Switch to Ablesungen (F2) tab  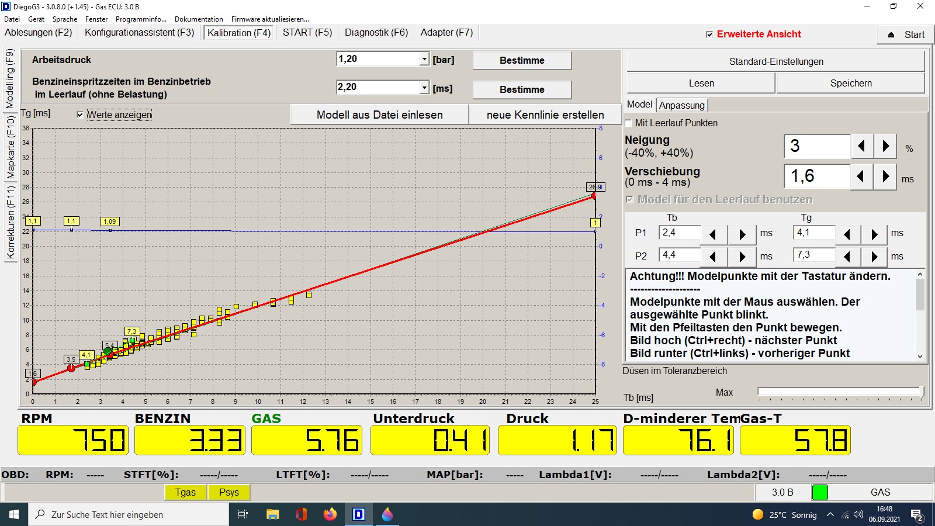tap(39, 33)
